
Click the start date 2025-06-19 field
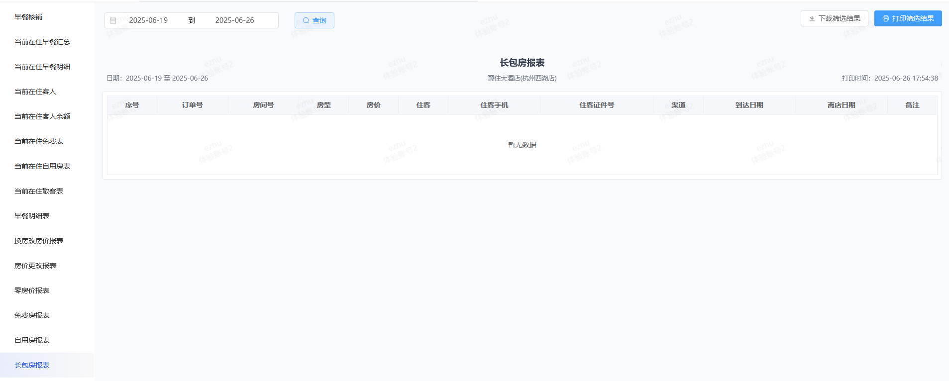[x=148, y=20]
